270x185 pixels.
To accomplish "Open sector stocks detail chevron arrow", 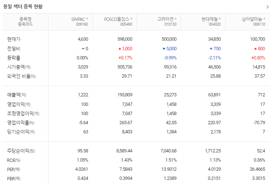I will [267, 7].
